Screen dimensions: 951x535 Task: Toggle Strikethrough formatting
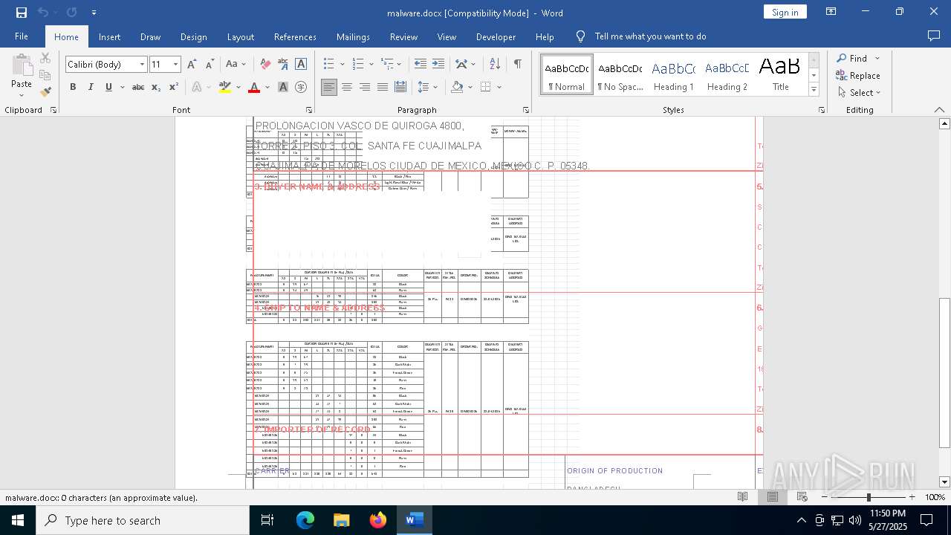[138, 87]
